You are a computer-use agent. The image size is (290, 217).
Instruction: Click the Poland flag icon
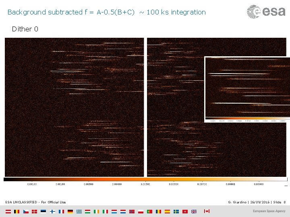[141, 211]
